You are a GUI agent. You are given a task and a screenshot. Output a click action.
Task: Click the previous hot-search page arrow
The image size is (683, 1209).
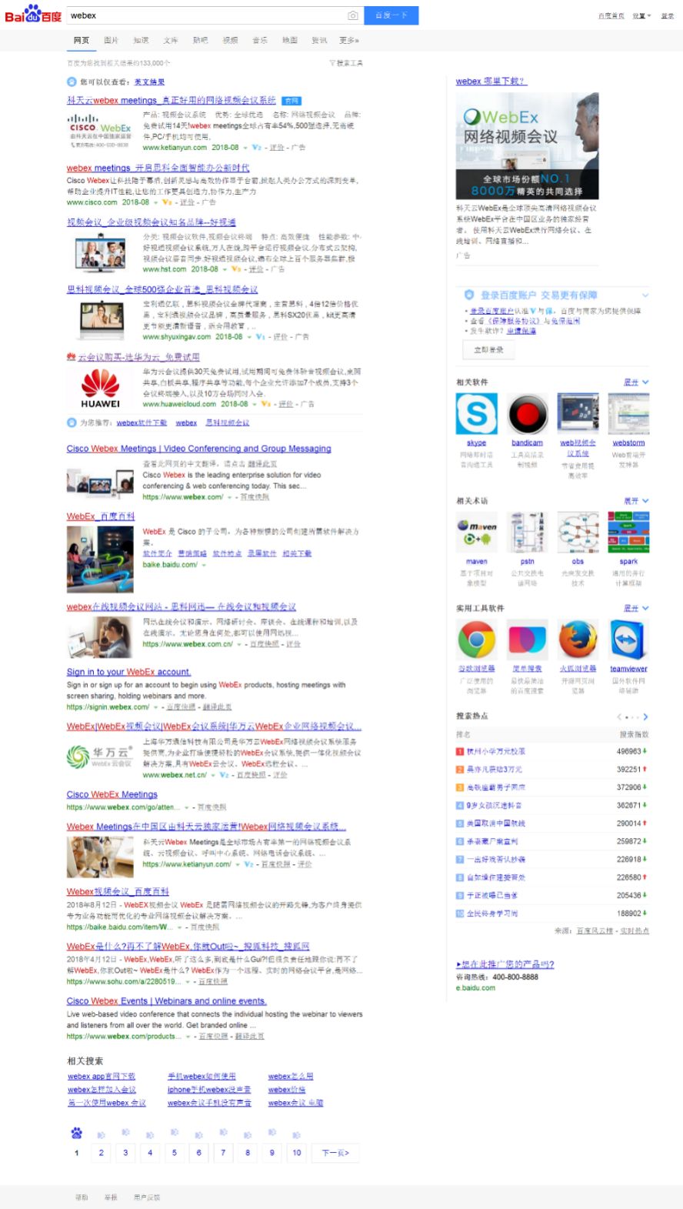[x=619, y=716]
